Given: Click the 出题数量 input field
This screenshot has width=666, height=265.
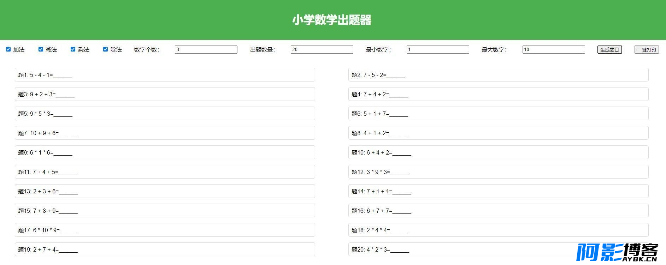Looking at the screenshot, I should (x=322, y=50).
